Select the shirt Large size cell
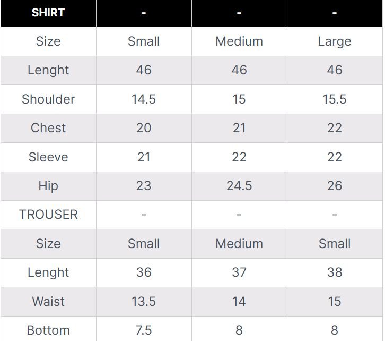 (335, 41)
